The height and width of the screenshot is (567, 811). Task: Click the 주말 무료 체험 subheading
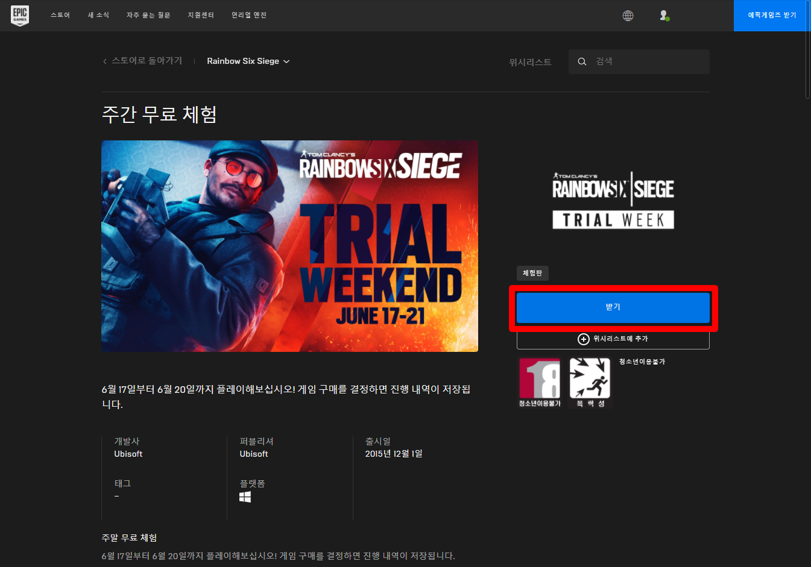click(129, 537)
